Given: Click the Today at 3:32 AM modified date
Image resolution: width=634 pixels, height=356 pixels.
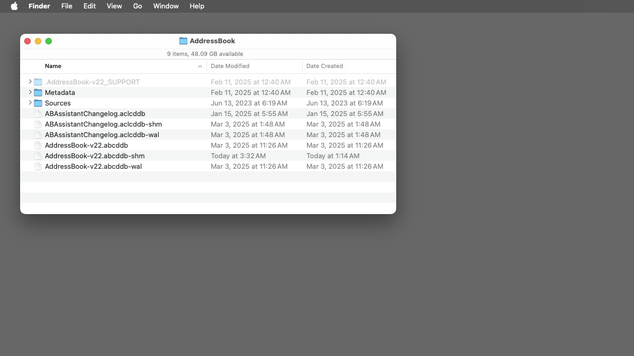Looking at the screenshot, I should point(238,156).
